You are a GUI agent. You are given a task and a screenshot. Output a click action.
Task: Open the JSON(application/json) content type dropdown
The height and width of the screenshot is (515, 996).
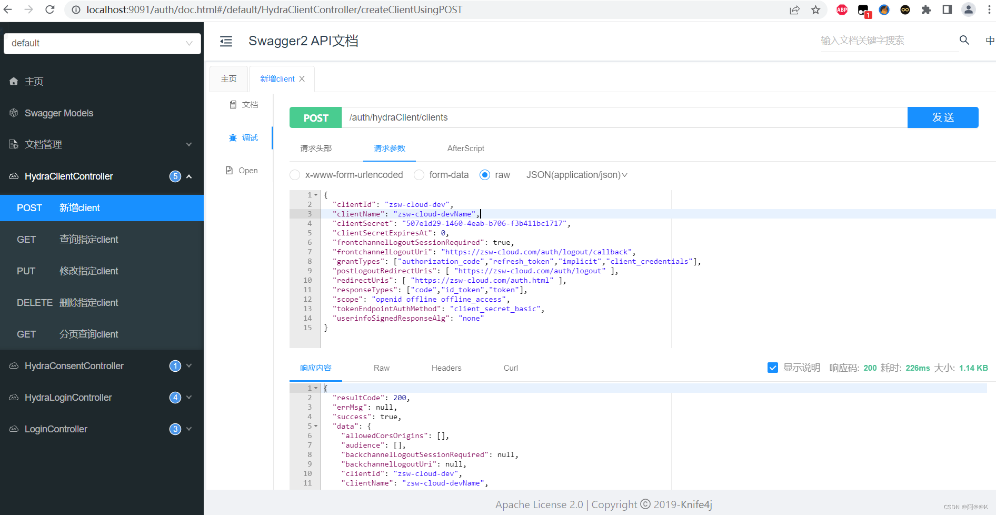577,175
